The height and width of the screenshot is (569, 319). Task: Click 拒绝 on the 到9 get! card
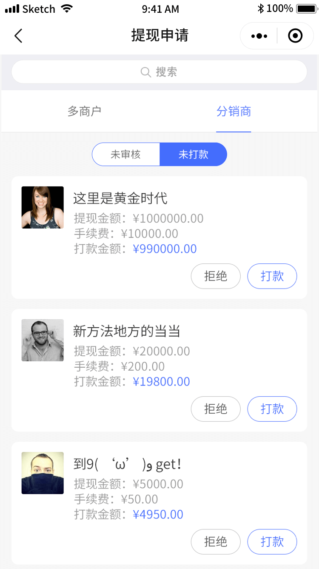[216, 542]
